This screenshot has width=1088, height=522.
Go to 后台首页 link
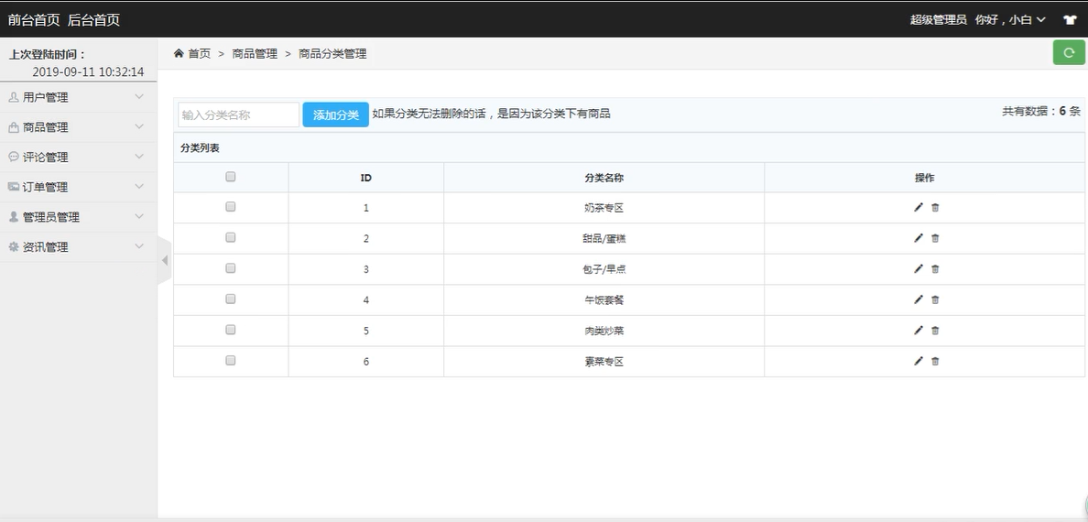pos(93,20)
